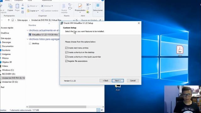Click the horizontal scrollbar in Explorer

pyautogui.click(x=57, y=107)
